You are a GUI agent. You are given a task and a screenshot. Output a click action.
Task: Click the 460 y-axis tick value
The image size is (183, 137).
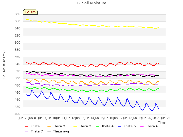pyautogui.click(x=17, y=92)
